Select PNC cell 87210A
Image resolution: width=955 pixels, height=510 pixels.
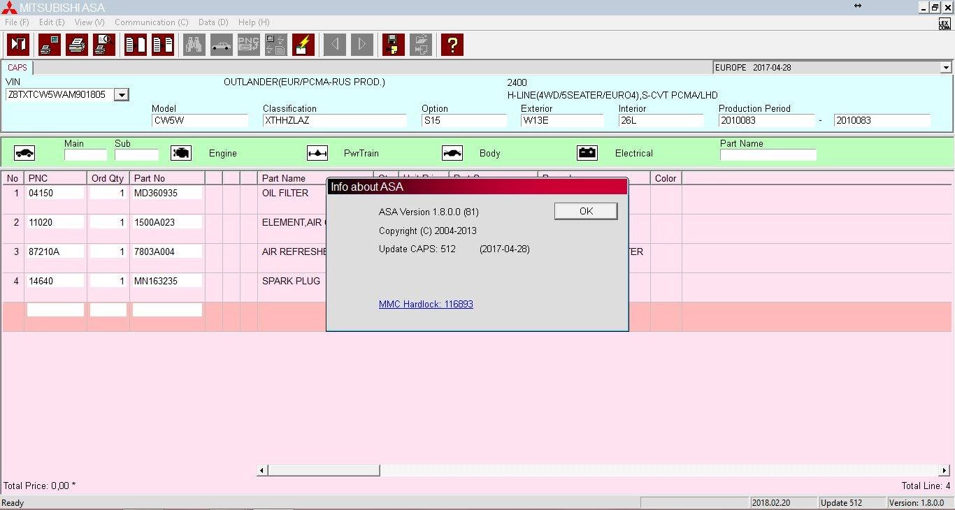tap(55, 252)
